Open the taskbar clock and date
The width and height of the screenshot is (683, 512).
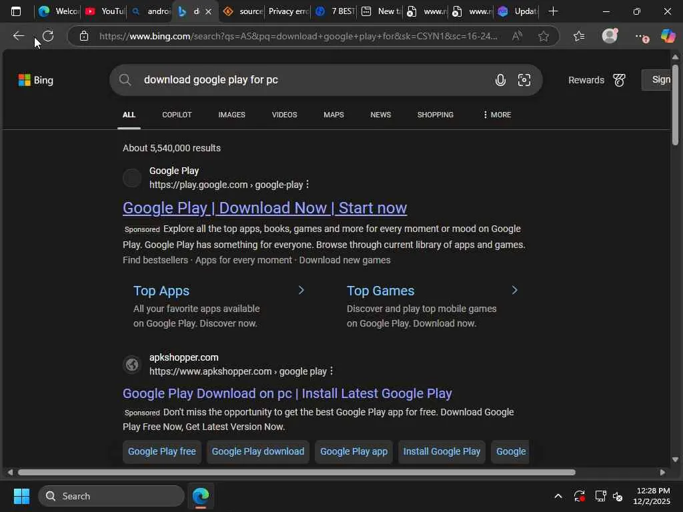click(x=652, y=496)
